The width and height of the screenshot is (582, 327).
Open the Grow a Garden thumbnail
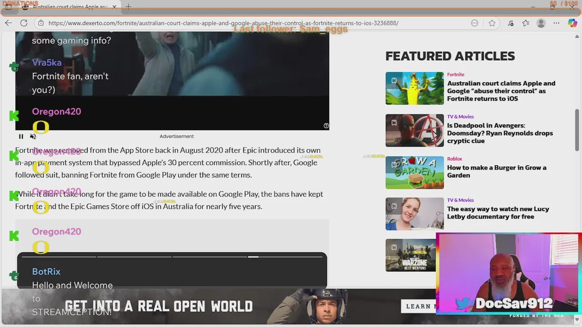point(415,173)
